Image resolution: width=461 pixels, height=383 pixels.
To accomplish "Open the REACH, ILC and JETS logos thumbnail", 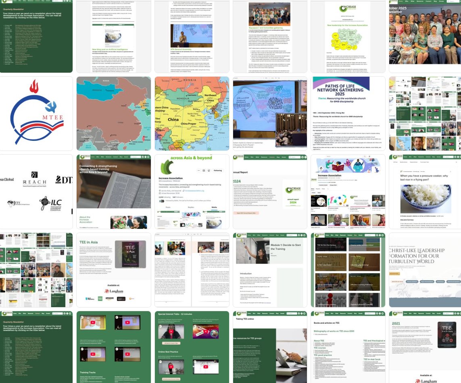I will 36,192.
